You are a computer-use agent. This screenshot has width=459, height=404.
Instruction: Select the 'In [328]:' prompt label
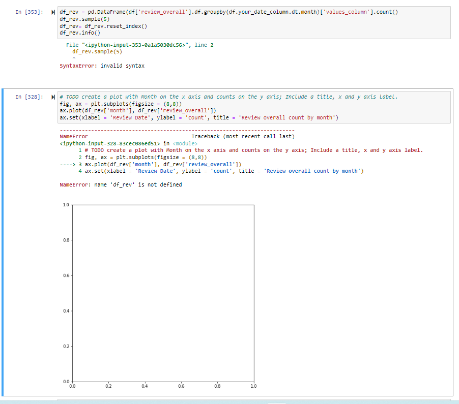tap(29, 97)
